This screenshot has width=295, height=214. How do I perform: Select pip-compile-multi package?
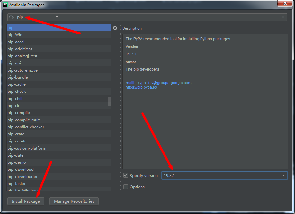pos(59,120)
